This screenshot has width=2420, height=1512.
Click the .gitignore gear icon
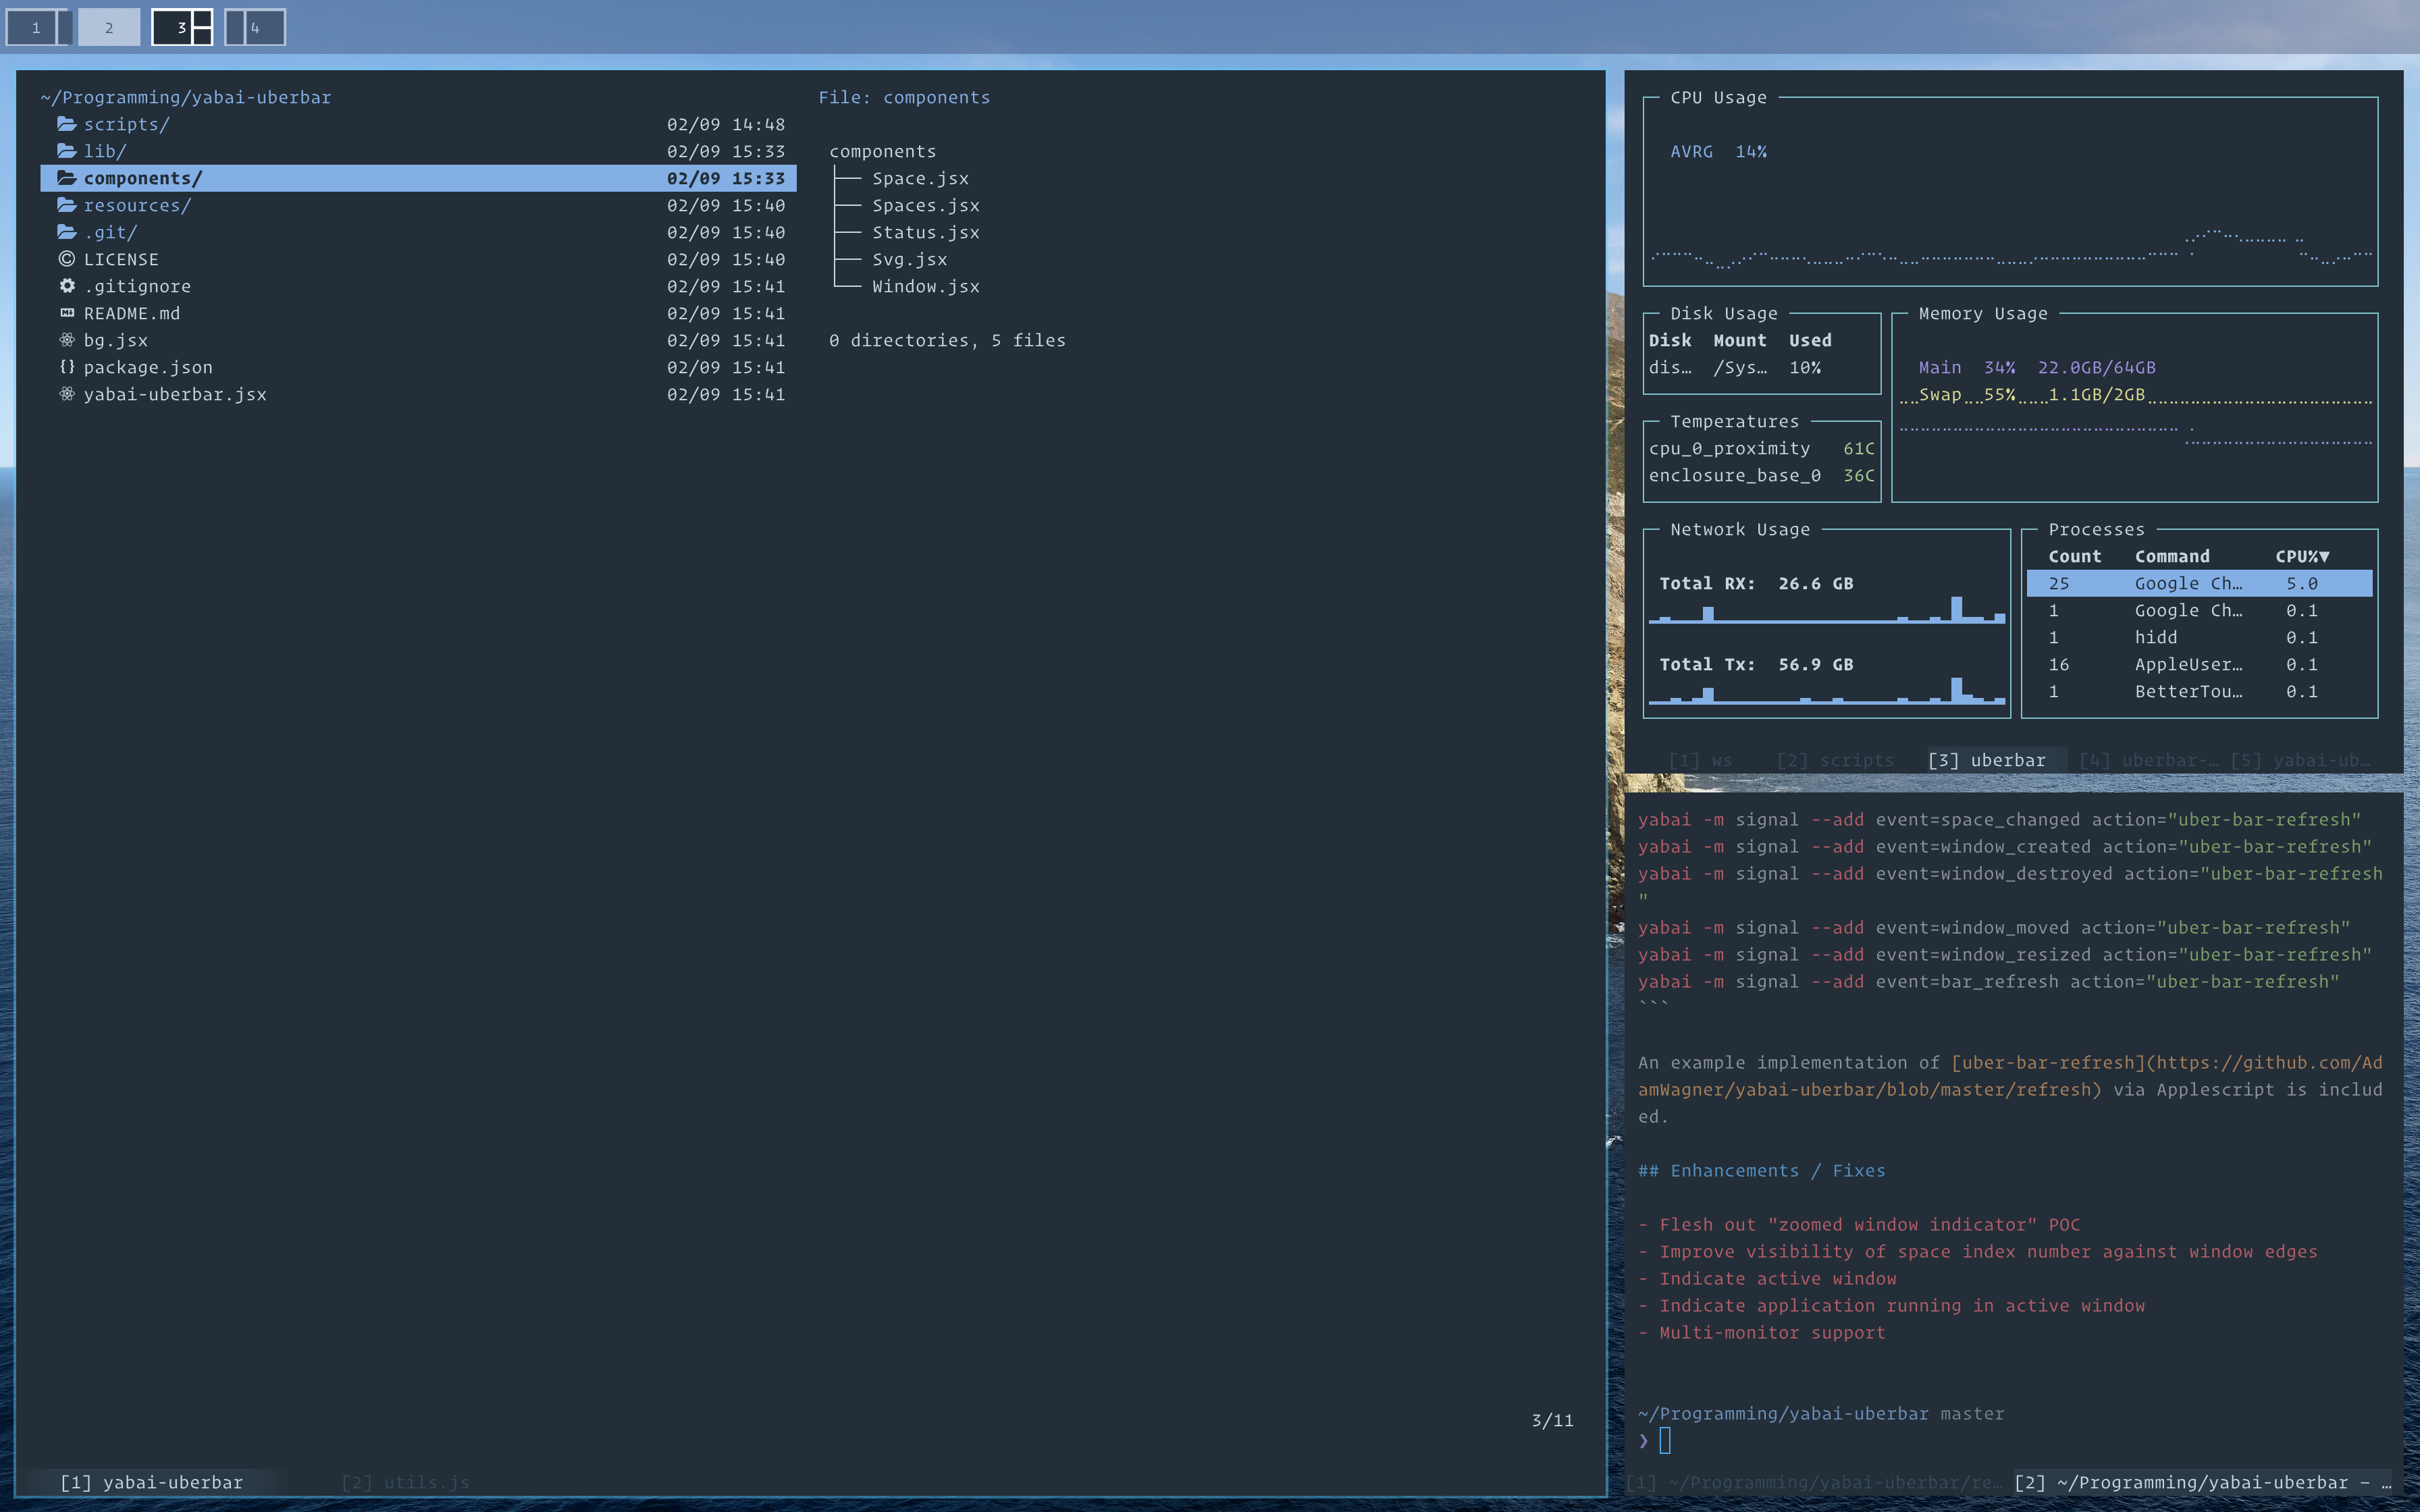click(67, 286)
